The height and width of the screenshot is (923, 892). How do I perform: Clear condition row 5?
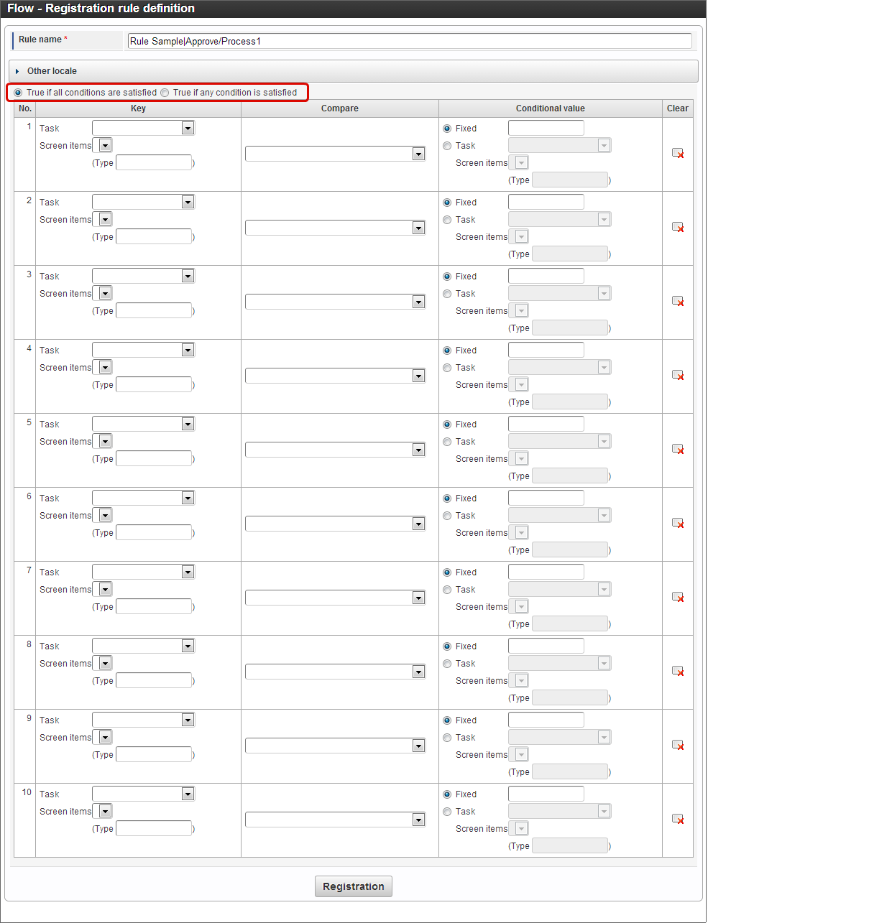pos(678,449)
